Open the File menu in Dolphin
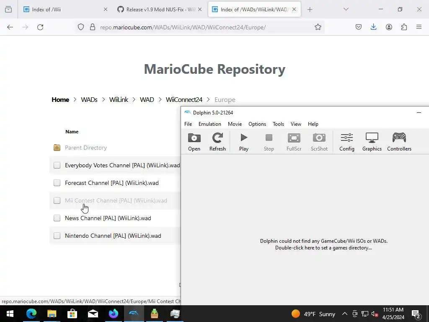 click(x=188, y=124)
